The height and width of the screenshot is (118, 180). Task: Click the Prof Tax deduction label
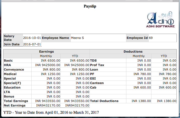97,65
